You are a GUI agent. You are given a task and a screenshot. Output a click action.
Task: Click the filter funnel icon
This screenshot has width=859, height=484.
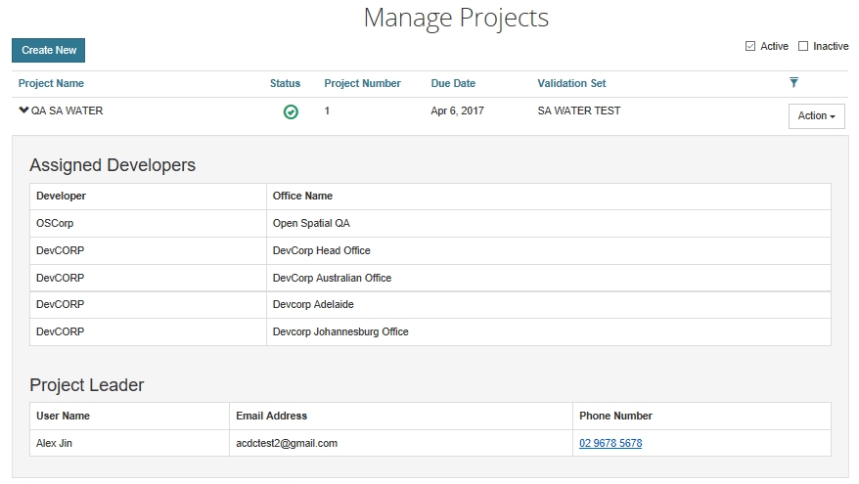tap(793, 83)
